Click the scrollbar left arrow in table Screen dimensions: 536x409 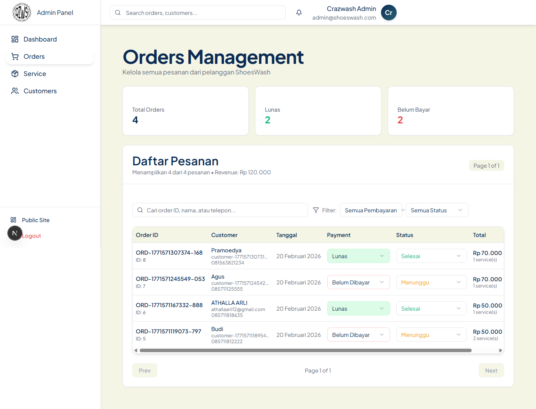coord(136,350)
